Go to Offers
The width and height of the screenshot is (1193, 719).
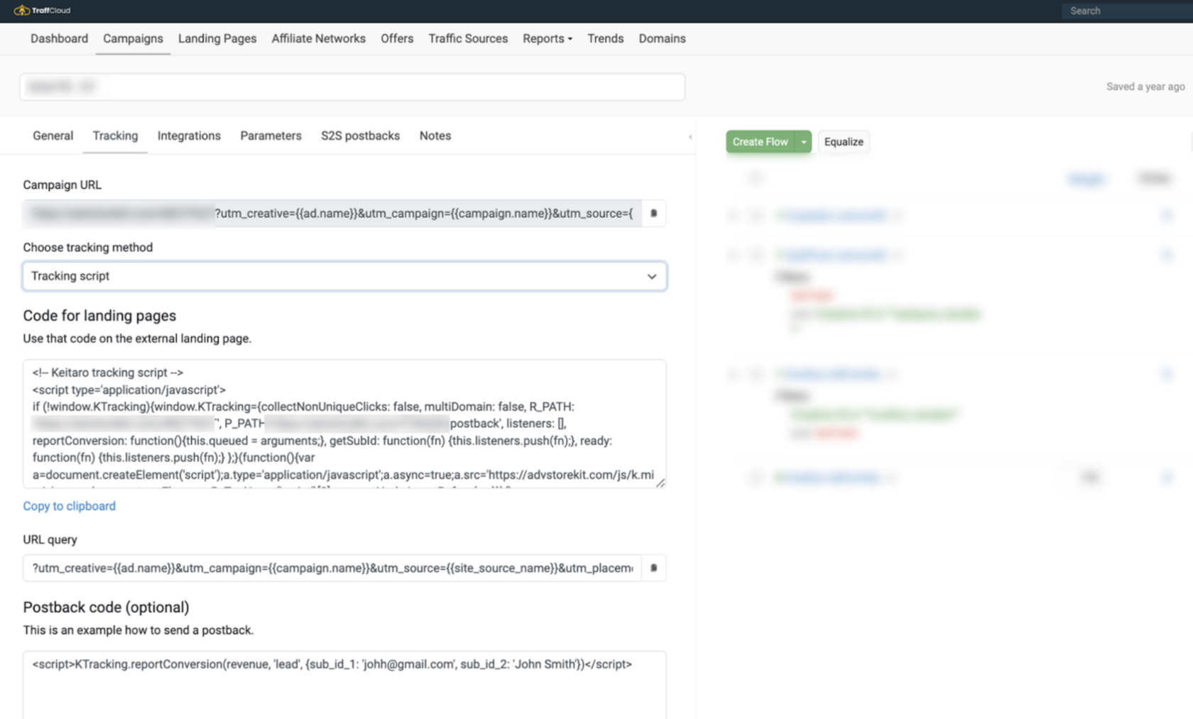click(x=397, y=38)
